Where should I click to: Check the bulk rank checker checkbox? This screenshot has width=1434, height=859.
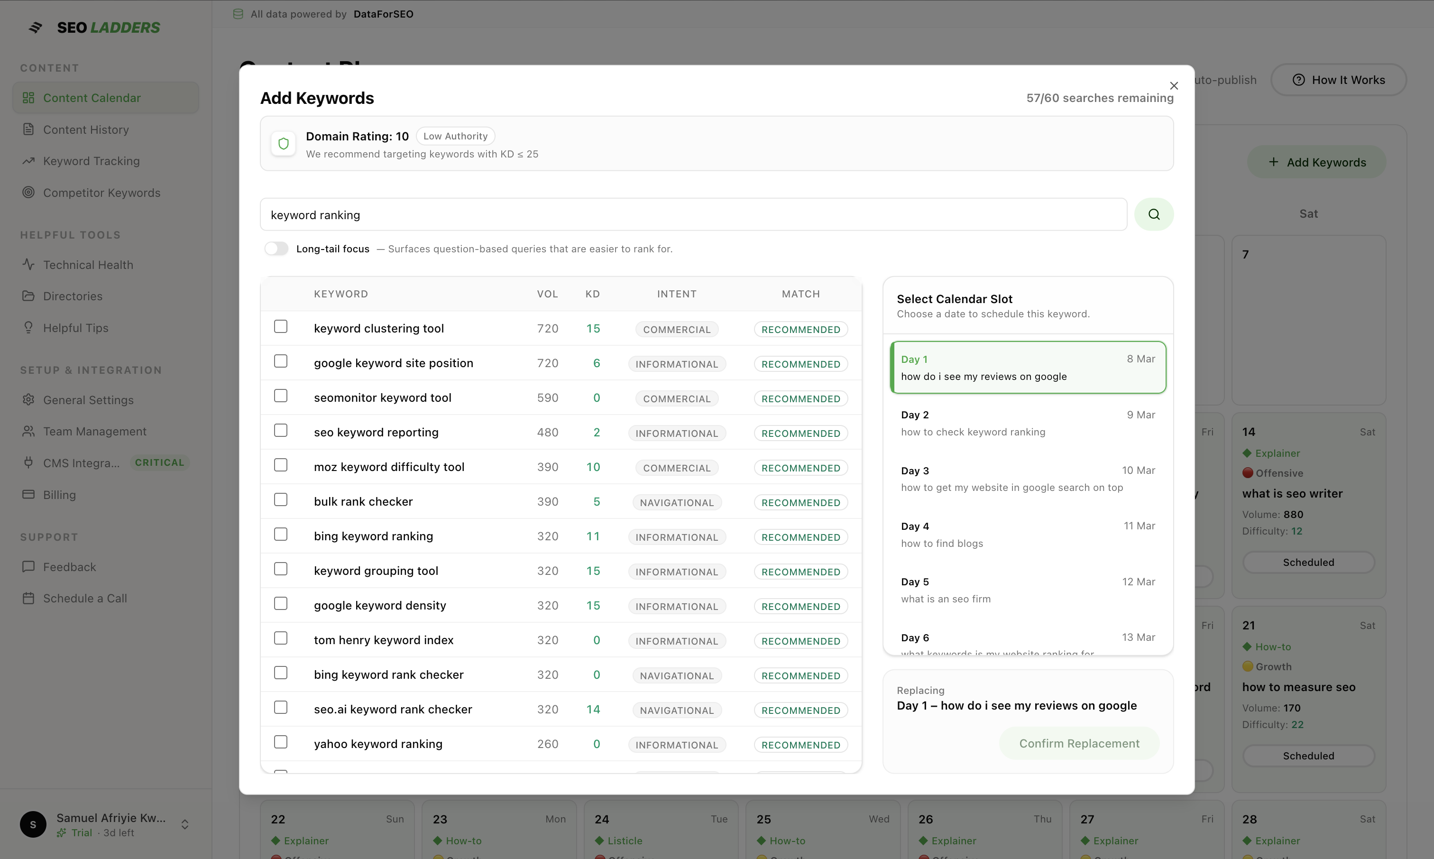click(x=281, y=500)
